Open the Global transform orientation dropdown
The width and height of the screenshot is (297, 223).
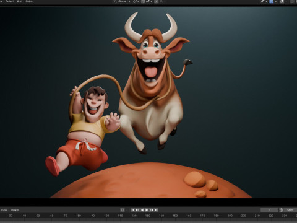[123, 1]
